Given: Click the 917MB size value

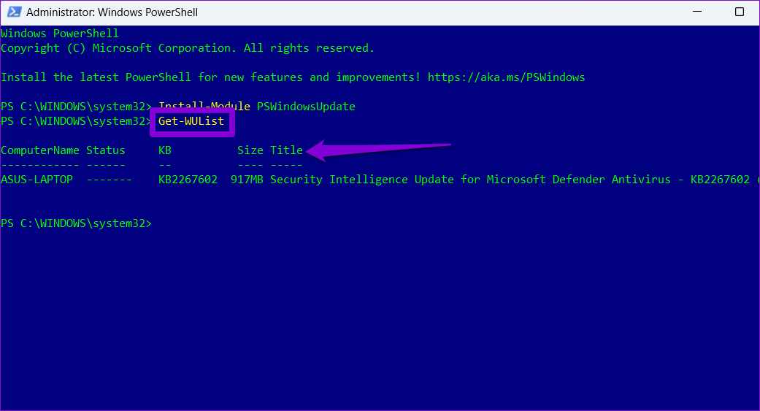Looking at the screenshot, I should [x=247, y=180].
